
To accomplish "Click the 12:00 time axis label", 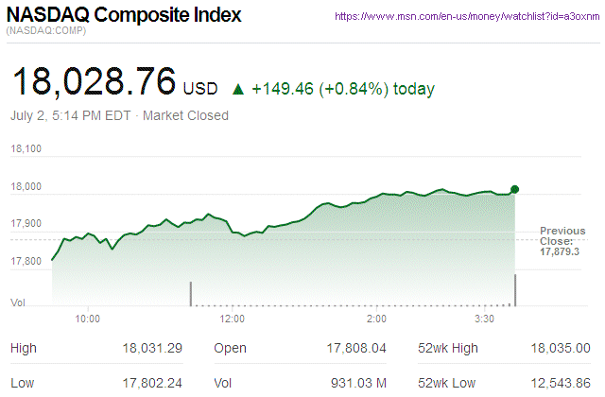I will pyautogui.click(x=232, y=319).
